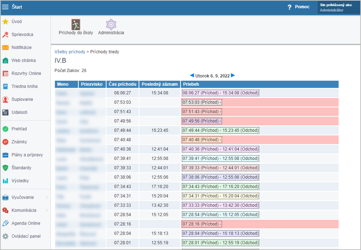Click the Administrátor user link
This screenshot has height=250, width=361.
[331, 10]
